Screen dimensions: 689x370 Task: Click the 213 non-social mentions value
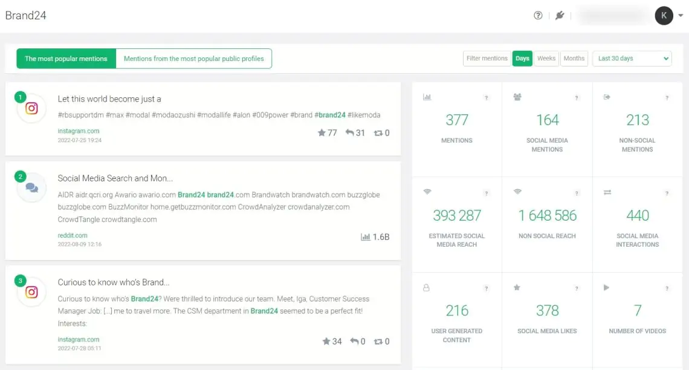[x=637, y=120]
